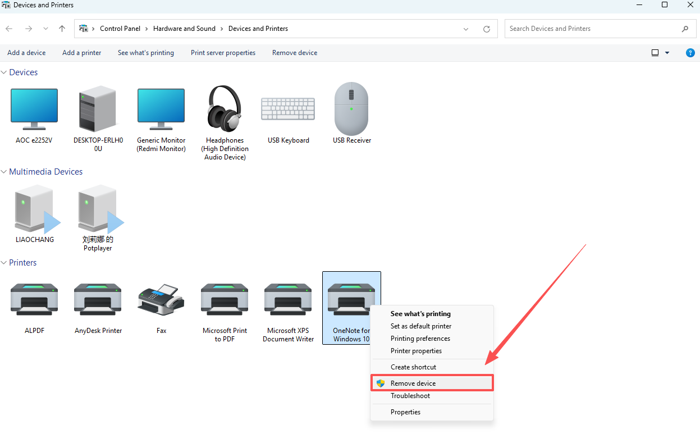
Task: Choose Remove device from context menu
Action: point(413,383)
